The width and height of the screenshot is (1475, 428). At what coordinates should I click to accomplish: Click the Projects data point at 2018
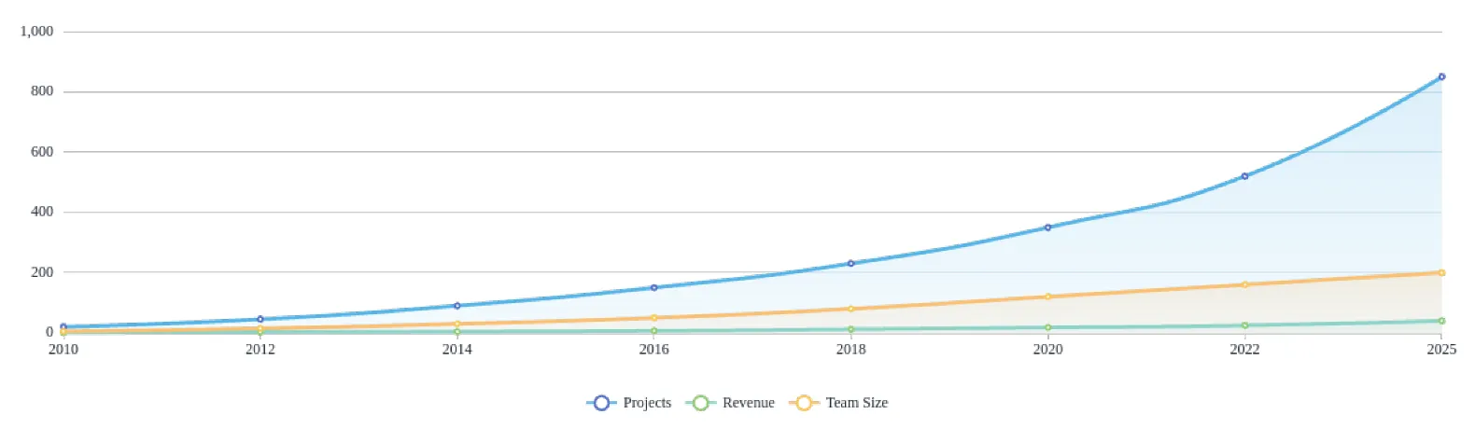click(x=850, y=263)
